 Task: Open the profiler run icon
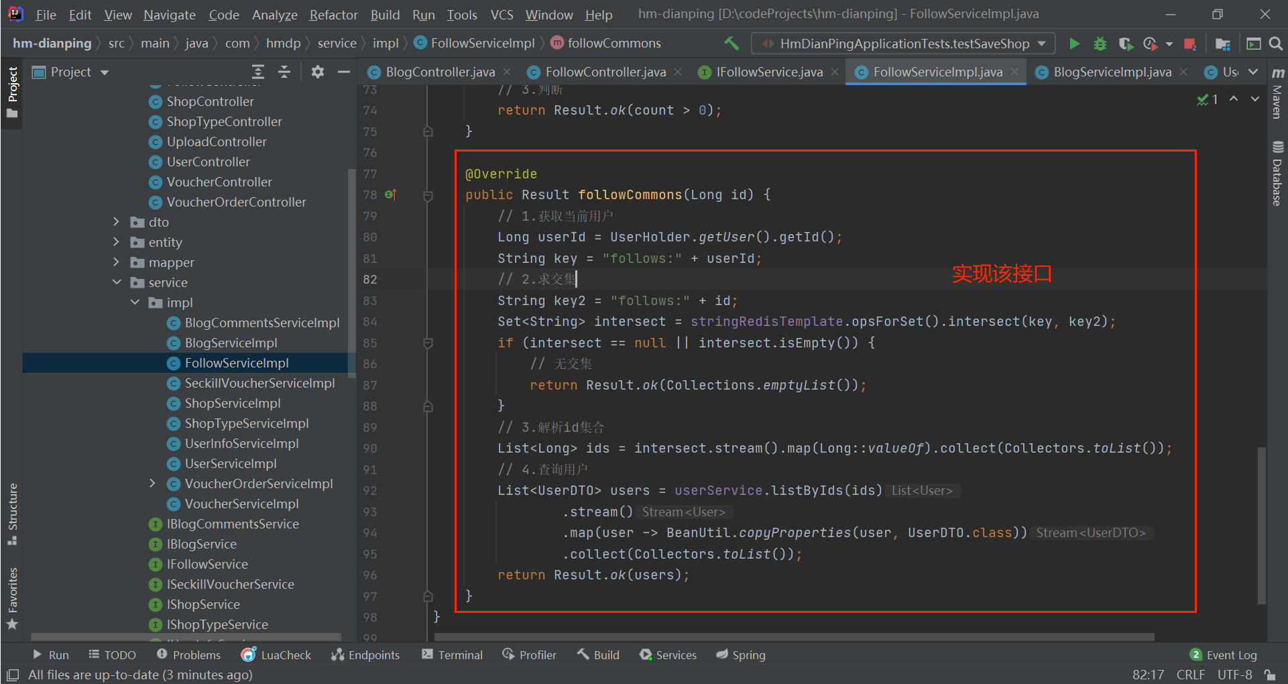click(x=1151, y=44)
